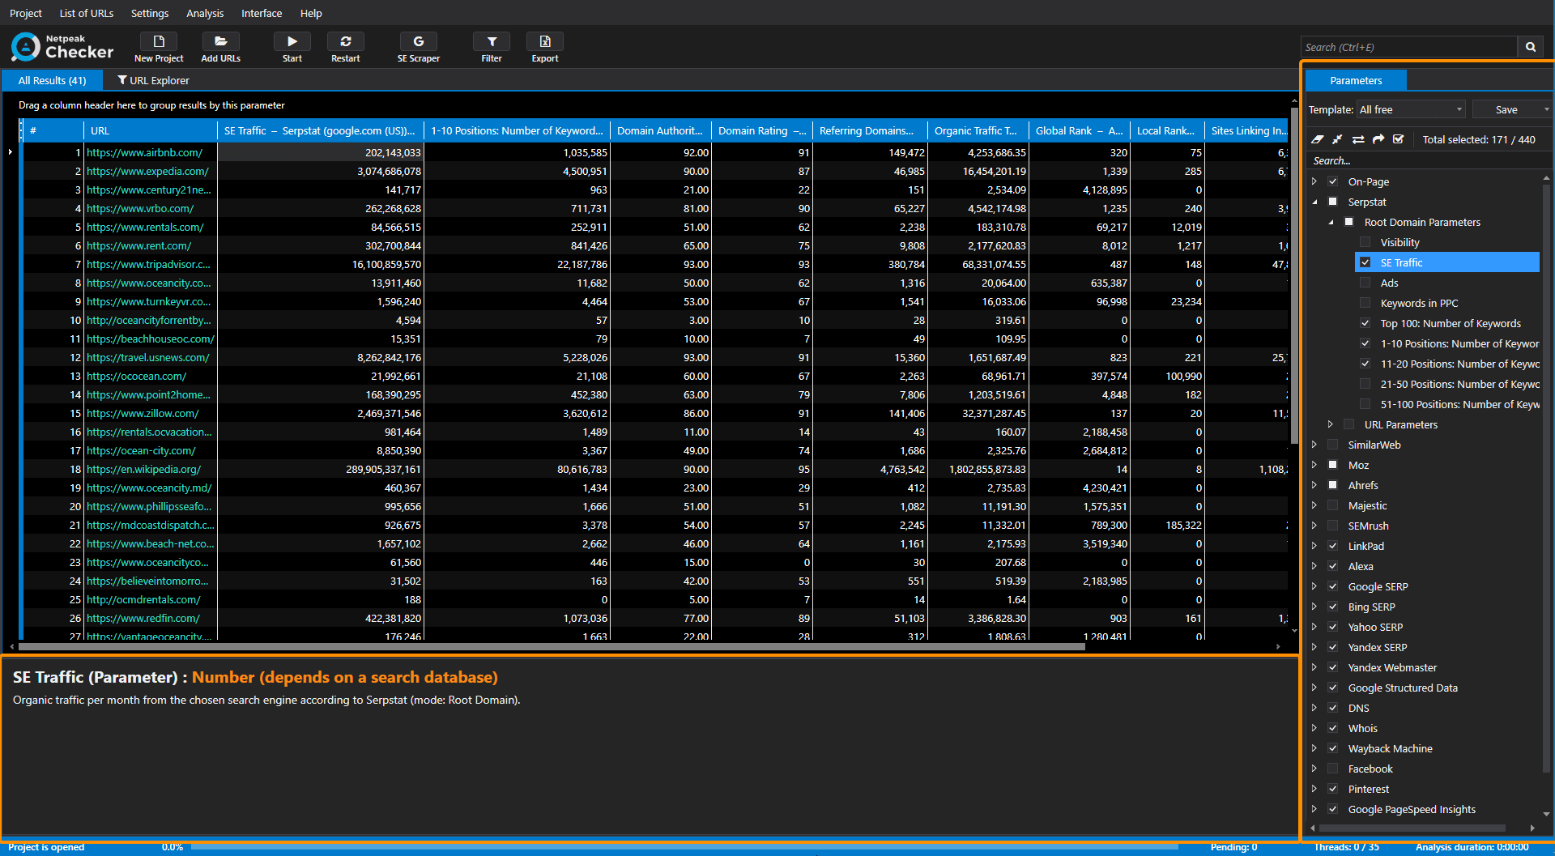
Task: Open the Analysis menu
Action: [x=205, y=13]
